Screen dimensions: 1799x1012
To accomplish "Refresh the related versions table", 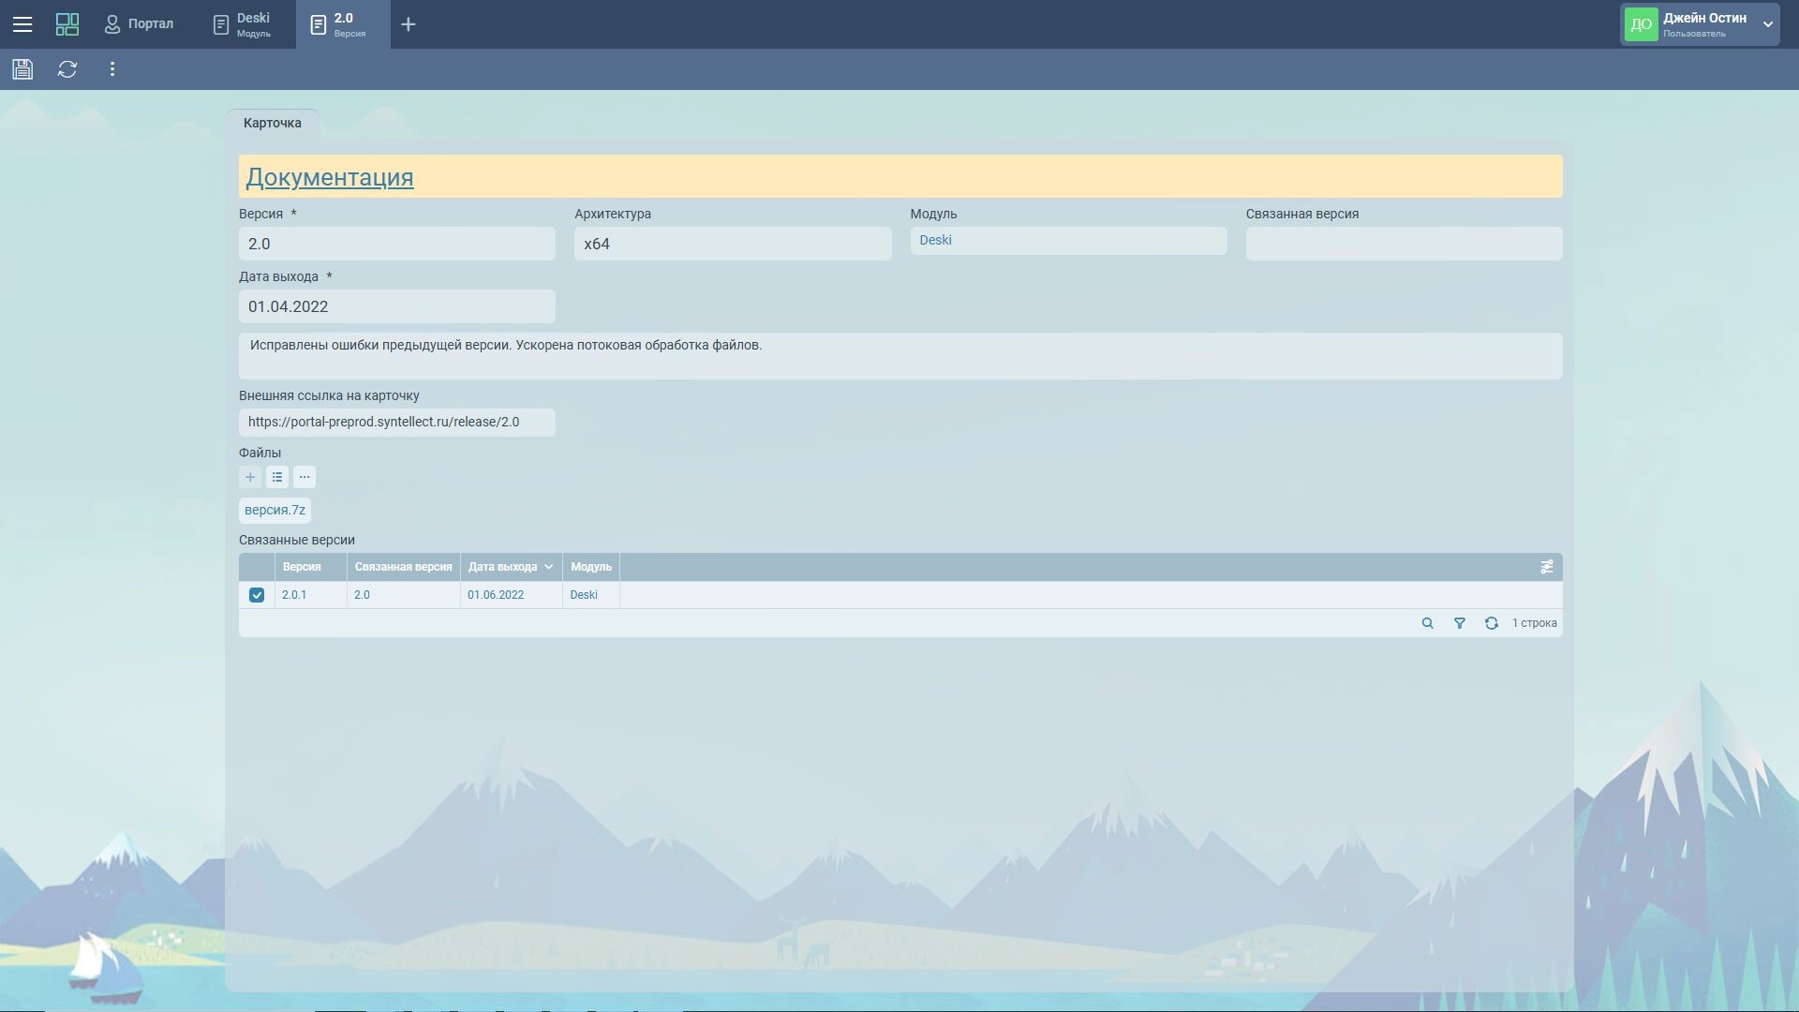I will point(1491,623).
